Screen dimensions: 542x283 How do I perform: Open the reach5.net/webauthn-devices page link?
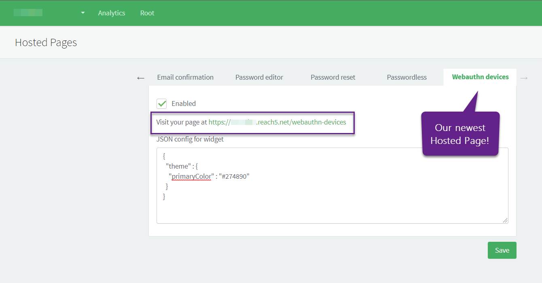(x=277, y=122)
